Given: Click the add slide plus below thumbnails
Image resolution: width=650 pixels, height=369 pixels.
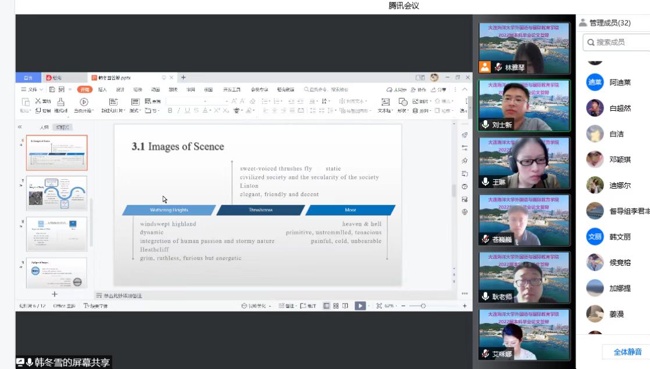Looking at the screenshot, I should coord(55,294).
